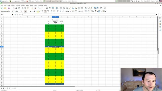Click the AutoFilter funnel icon
The image size is (162, 91).
click(70, 8)
